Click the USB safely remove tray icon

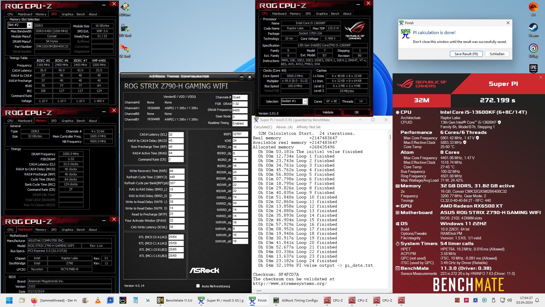(494, 300)
